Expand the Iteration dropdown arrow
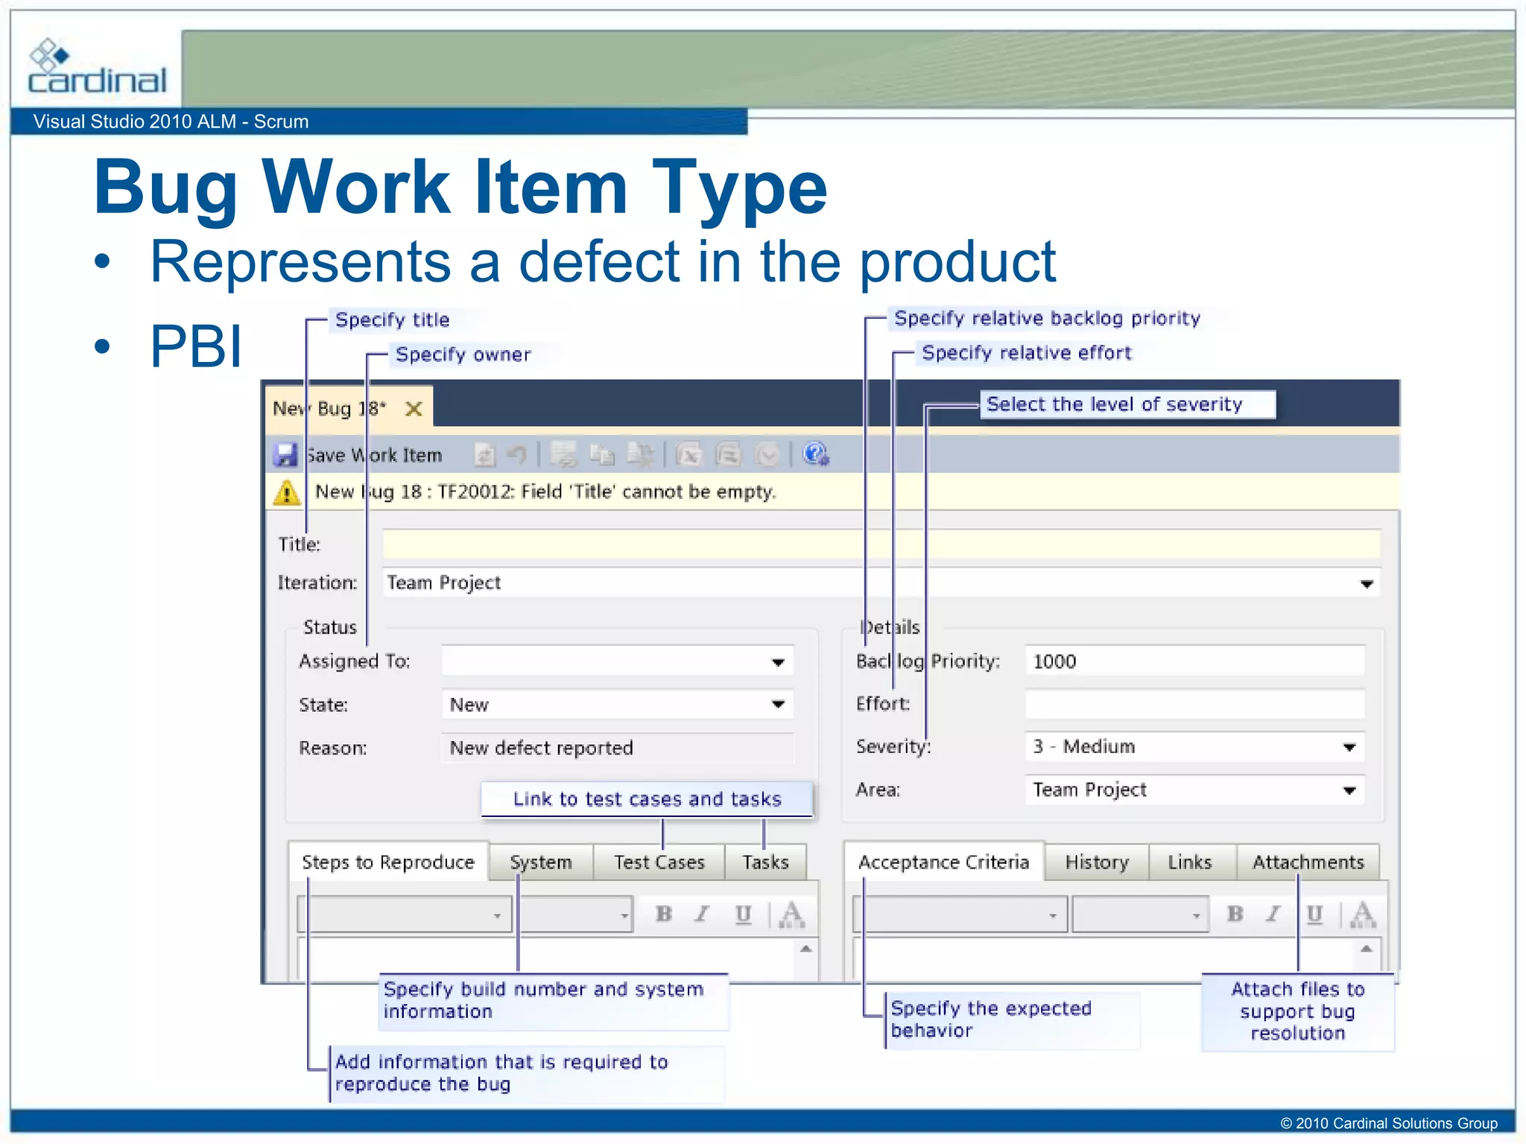The image size is (1526, 1144). (1367, 584)
